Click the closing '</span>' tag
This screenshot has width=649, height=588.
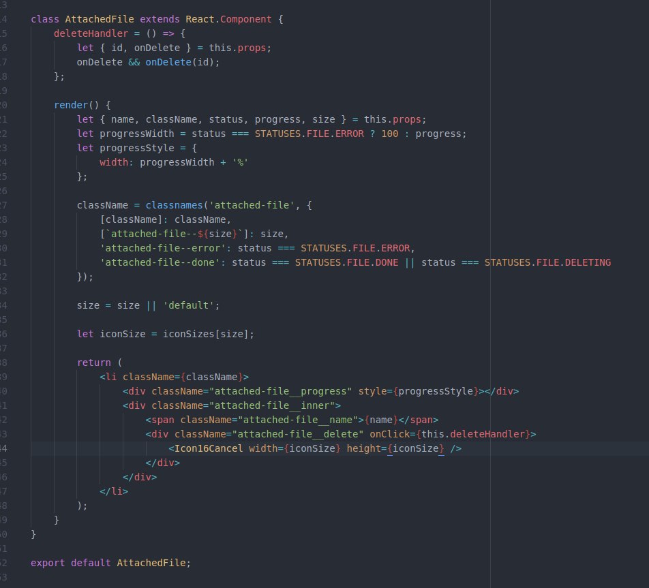coord(418,420)
